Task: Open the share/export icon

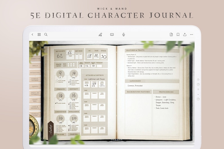Action: [x=185, y=35]
